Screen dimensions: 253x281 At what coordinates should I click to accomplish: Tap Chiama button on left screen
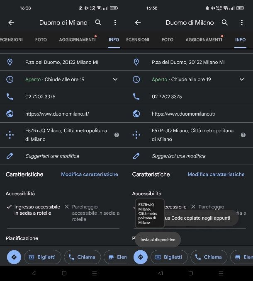83,257
